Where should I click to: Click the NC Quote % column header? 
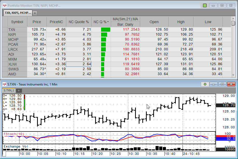click(79, 22)
